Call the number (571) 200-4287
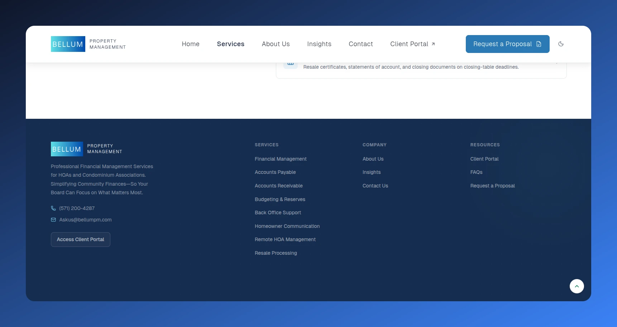This screenshot has height=327, width=617. pos(77,208)
